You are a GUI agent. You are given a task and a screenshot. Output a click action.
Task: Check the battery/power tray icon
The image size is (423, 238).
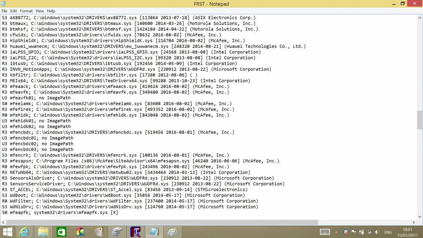tap(362, 232)
